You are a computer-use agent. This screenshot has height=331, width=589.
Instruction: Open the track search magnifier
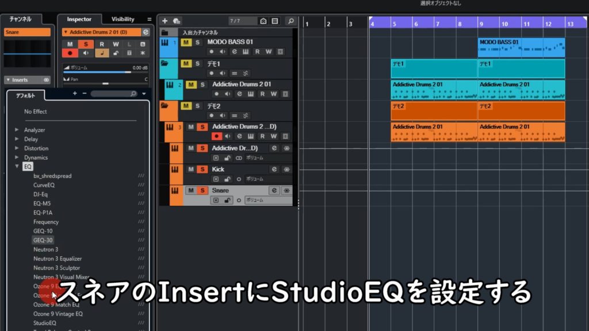290,21
